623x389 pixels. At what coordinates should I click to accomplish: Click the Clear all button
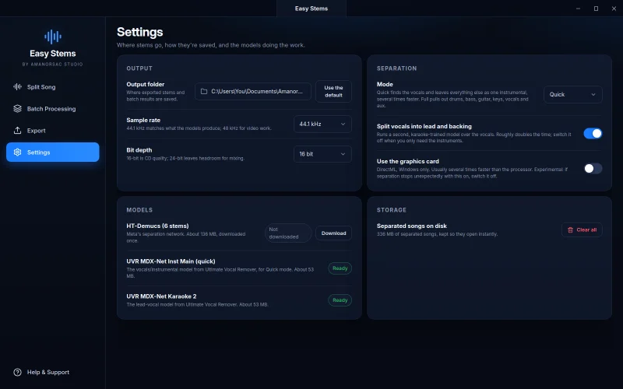click(582, 230)
